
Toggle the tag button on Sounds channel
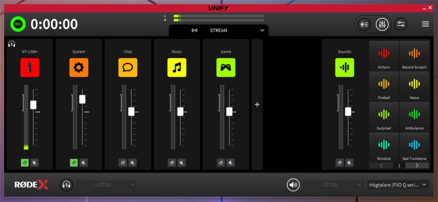point(340,163)
